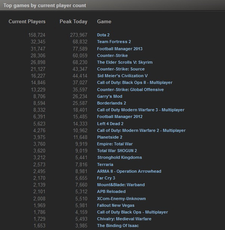This screenshot has height=230, width=225.
Task: Open Mount&Blade: Warband game page
Action: pos(121,185)
